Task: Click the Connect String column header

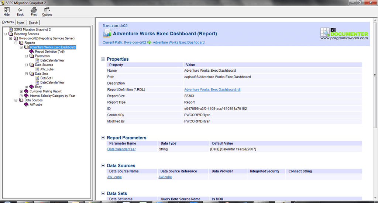Action: 300,171
